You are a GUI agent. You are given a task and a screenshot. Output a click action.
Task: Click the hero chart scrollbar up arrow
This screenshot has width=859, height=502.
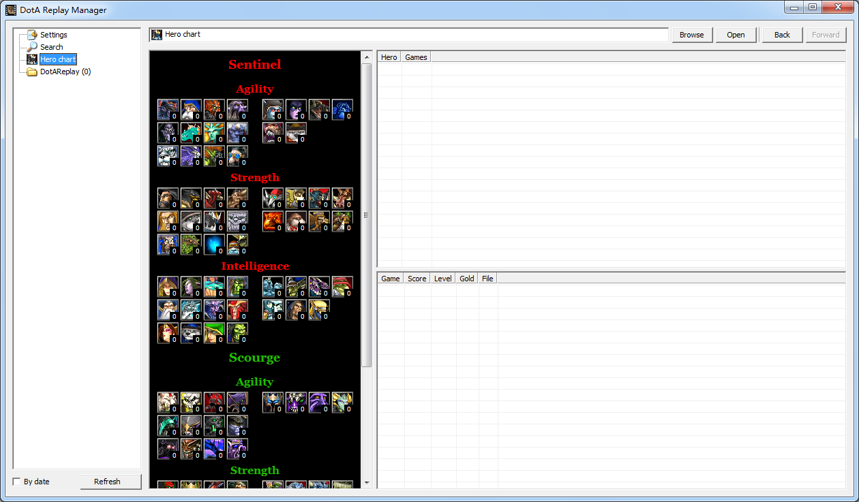[x=366, y=57]
